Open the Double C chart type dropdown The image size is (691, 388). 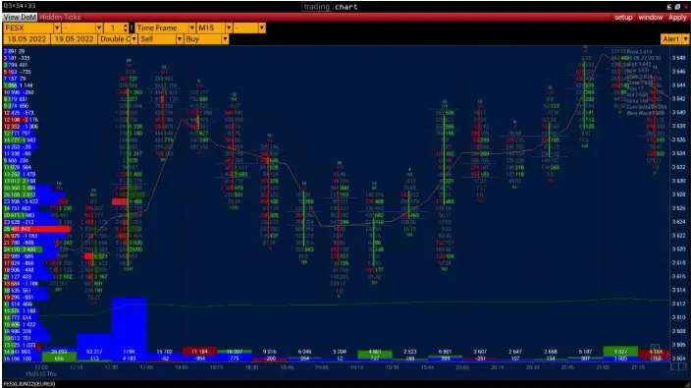pos(133,39)
